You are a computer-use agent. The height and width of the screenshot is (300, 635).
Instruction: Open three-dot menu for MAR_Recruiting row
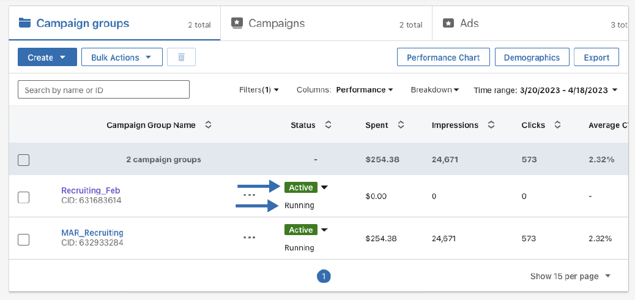[249, 237]
